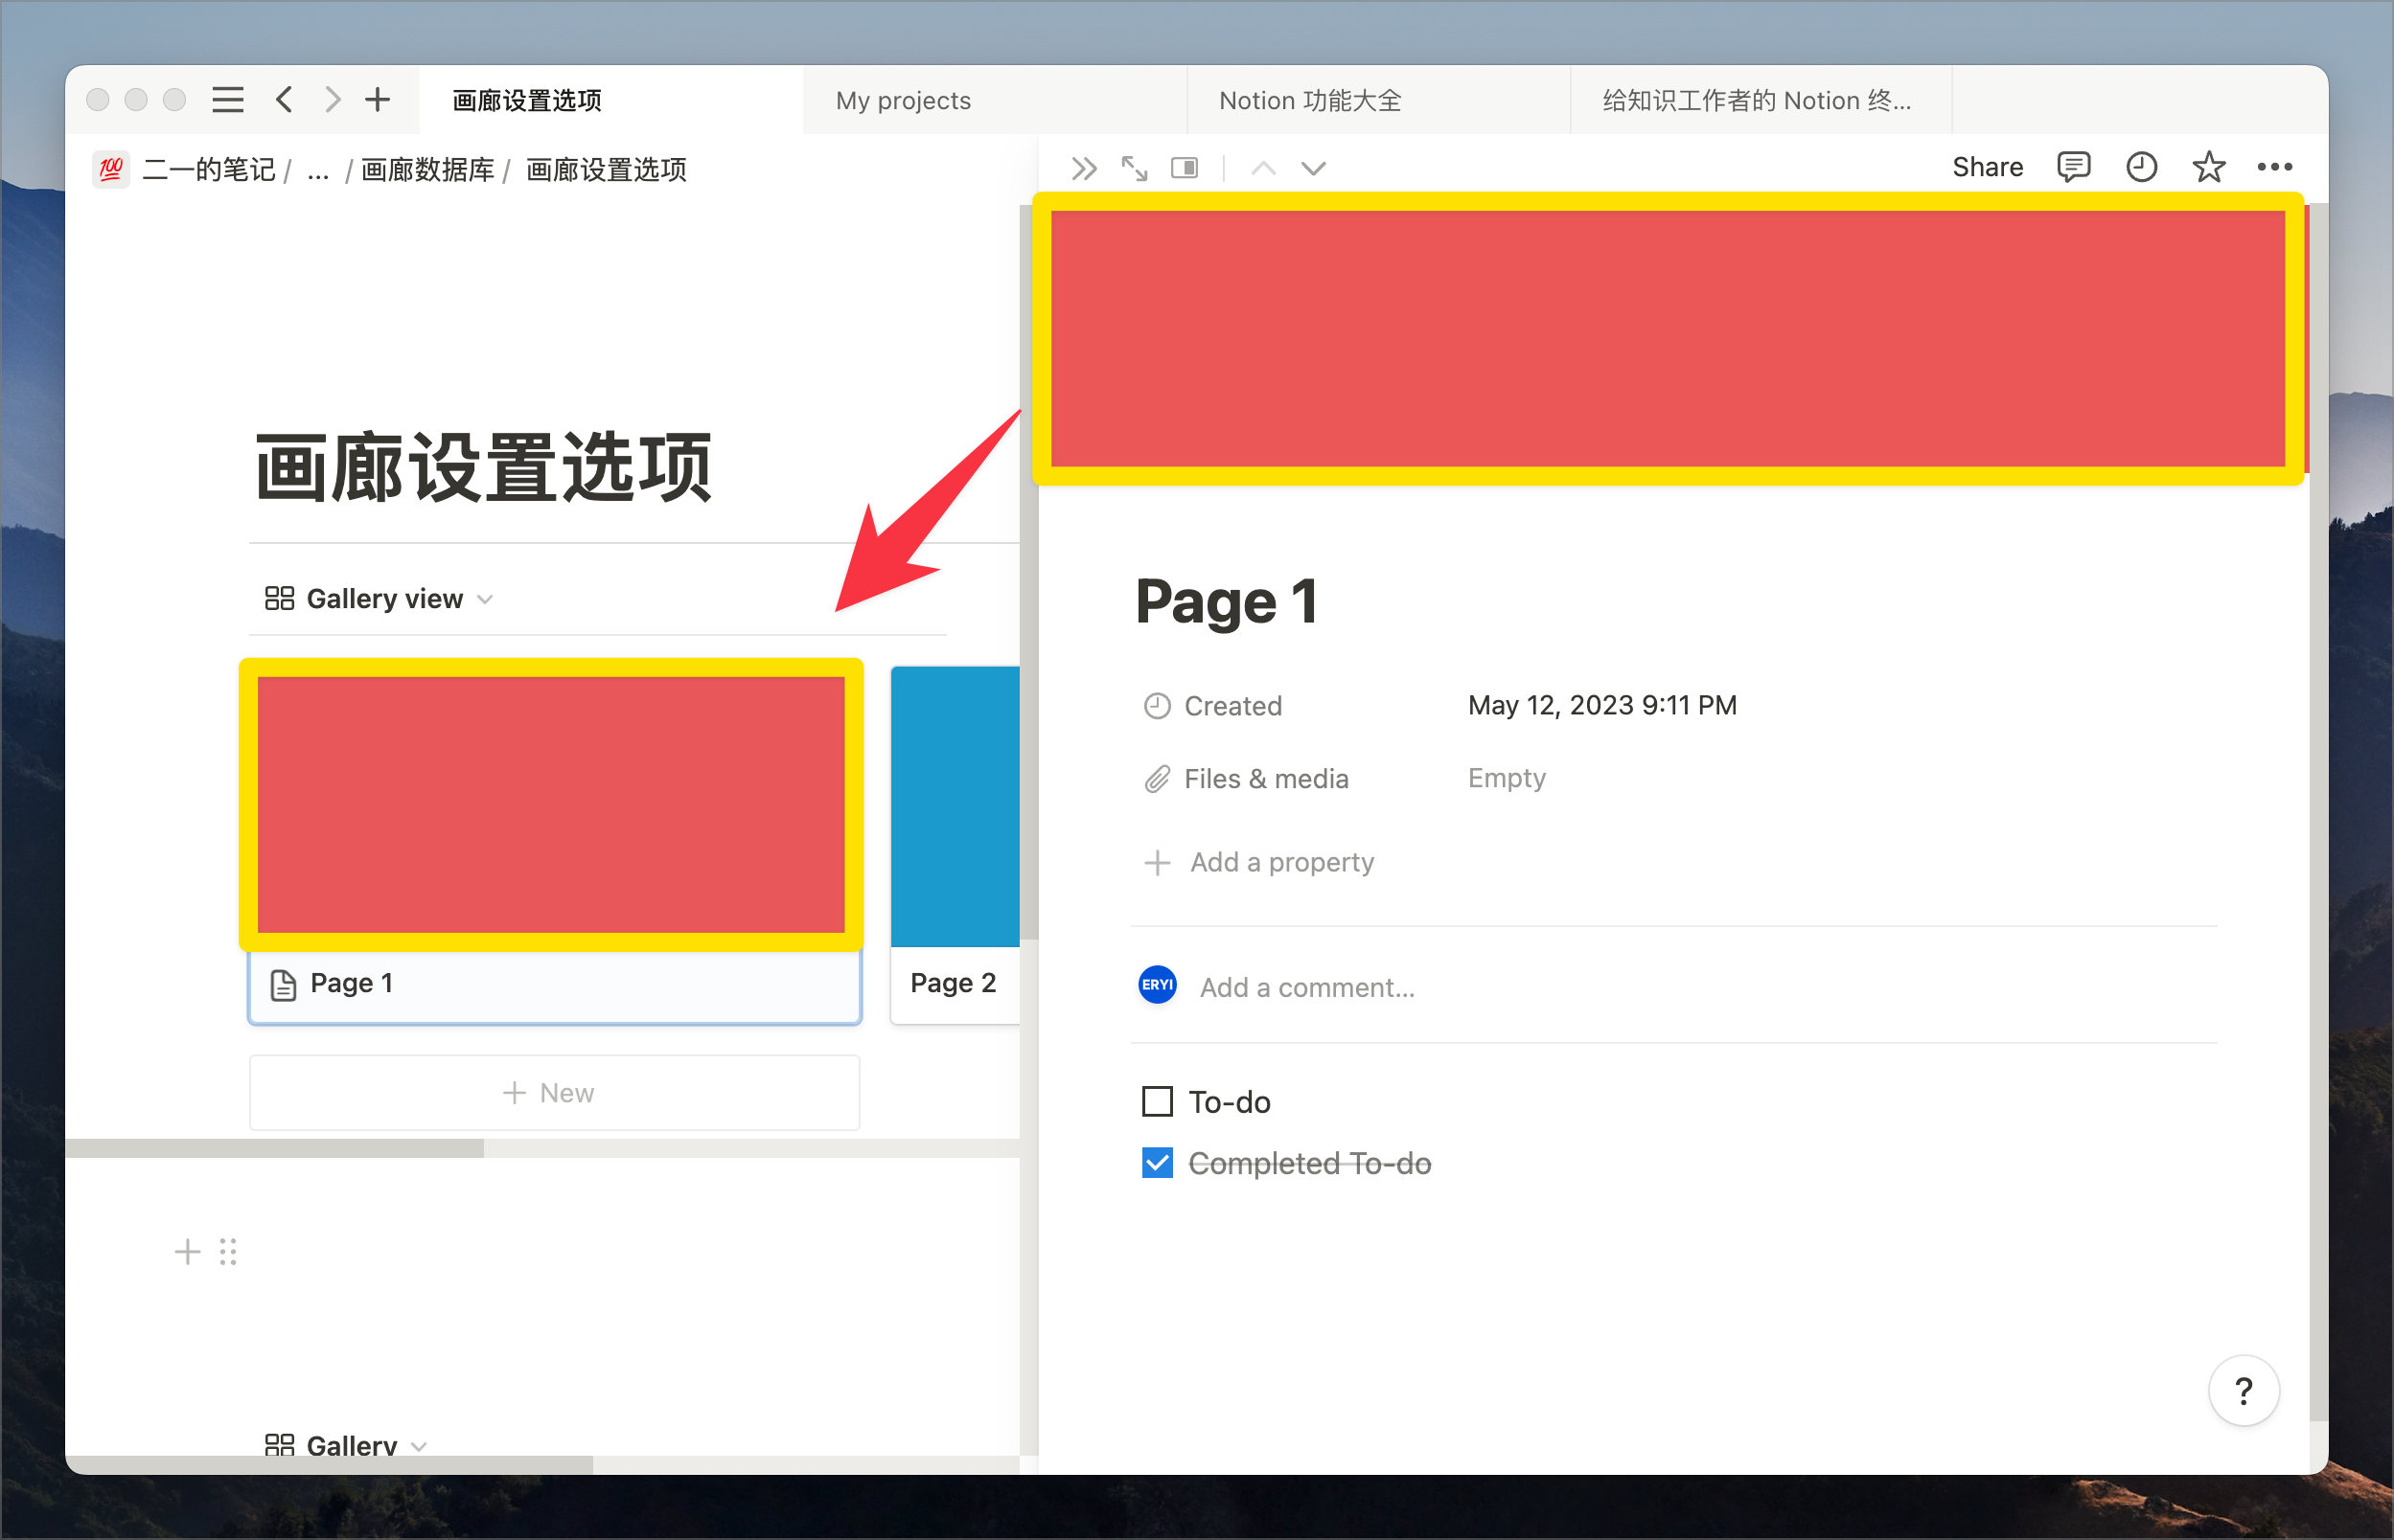Click the 100 emoji workspace icon
2394x1540 pixels.
click(111, 169)
